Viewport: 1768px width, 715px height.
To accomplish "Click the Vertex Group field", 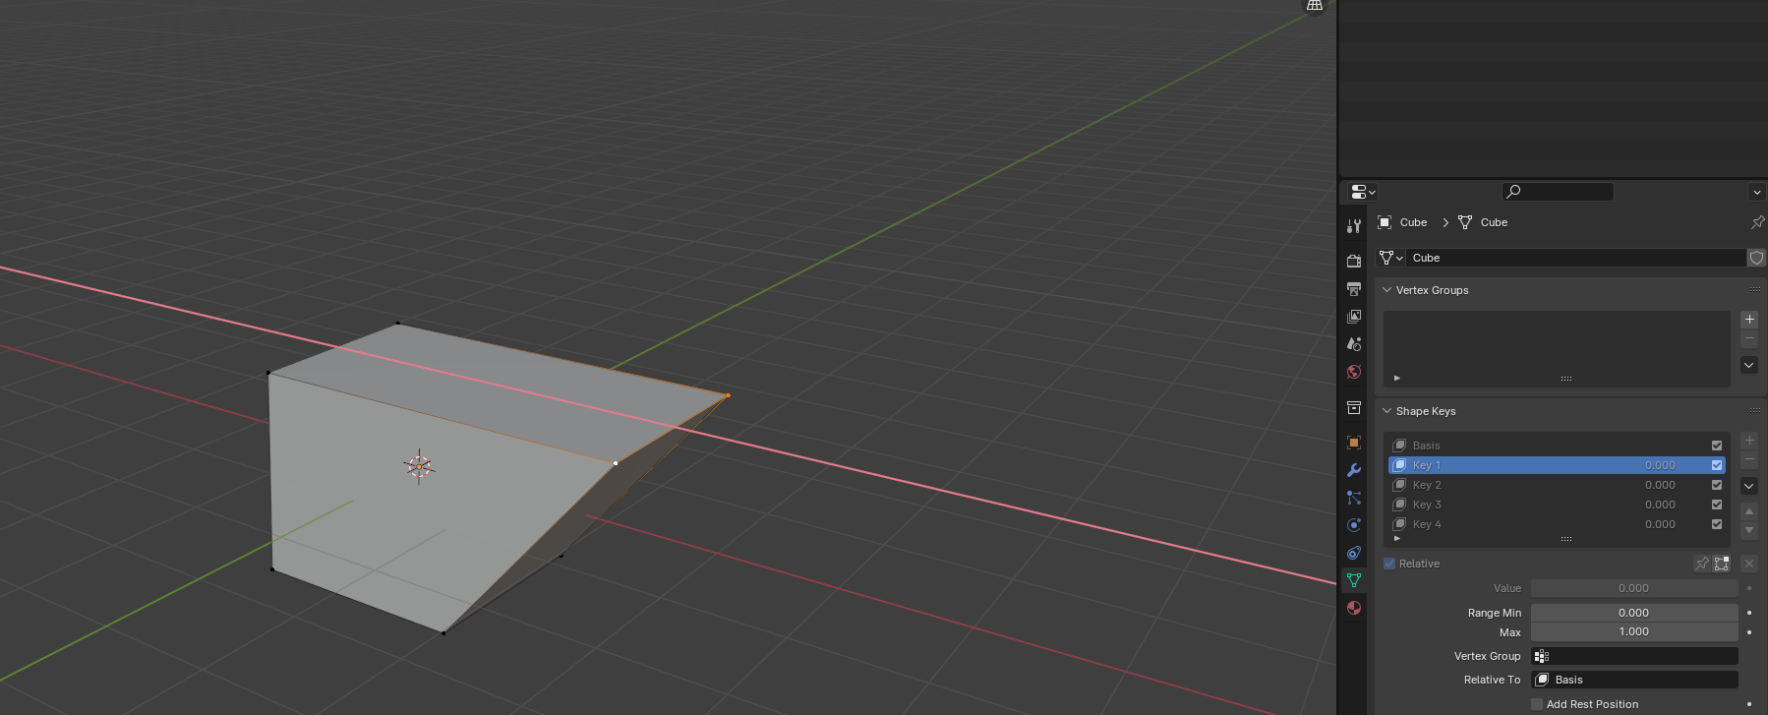I will tap(1634, 656).
